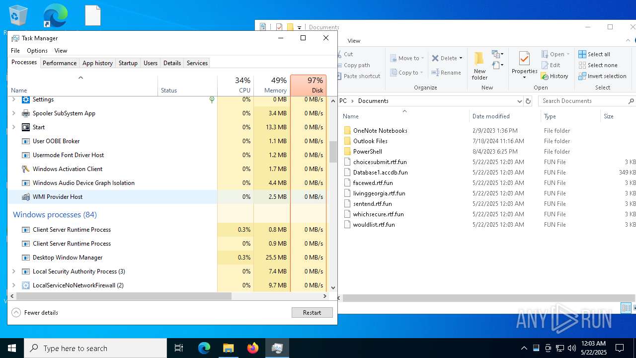This screenshot has width=636, height=358.
Task: Expand Local Security Authority Process group
Action: tap(14, 271)
